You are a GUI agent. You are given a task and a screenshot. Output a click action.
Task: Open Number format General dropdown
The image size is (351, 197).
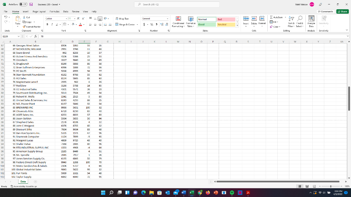click(x=167, y=19)
